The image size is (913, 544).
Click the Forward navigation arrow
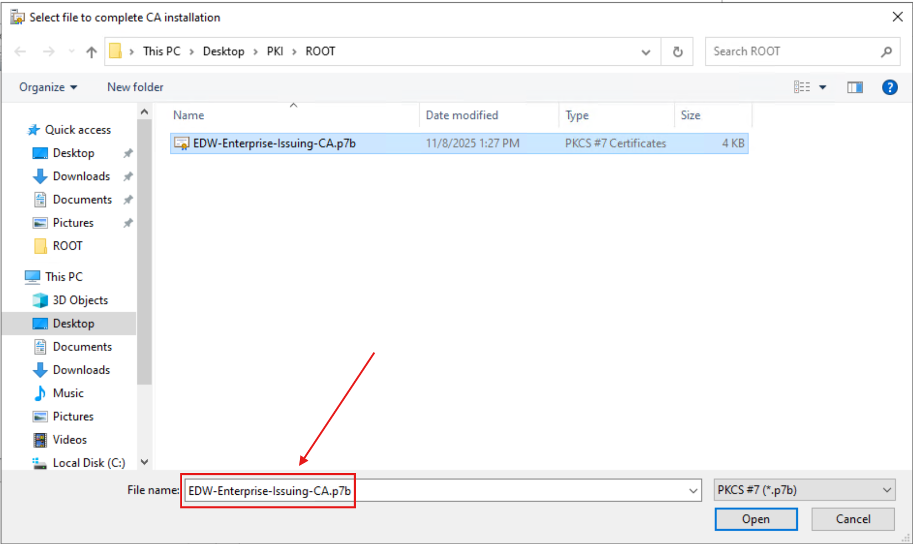tap(49, 51)
